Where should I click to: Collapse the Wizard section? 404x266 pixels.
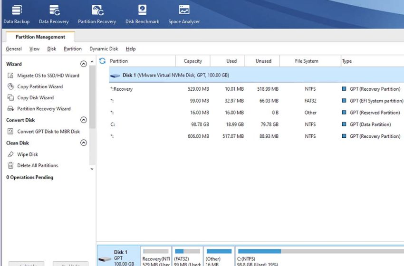coord(84,64)
